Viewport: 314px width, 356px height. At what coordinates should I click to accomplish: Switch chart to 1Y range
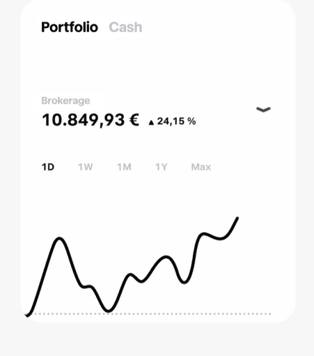tap(162, 167)
